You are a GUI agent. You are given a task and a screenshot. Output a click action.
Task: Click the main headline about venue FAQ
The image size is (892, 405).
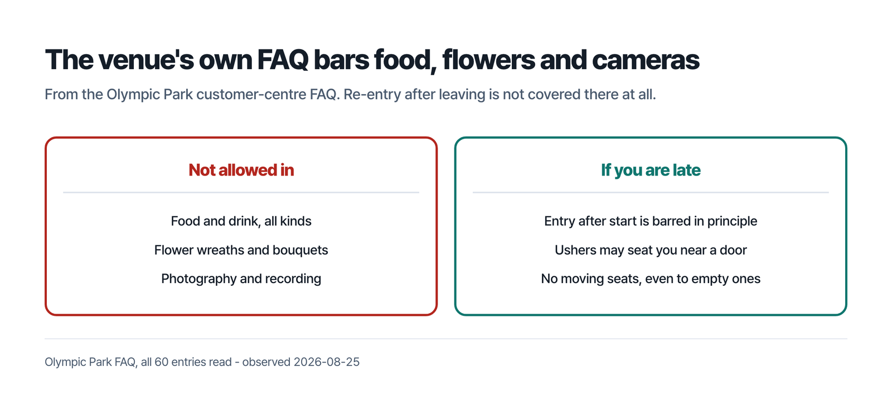point(372,60)
